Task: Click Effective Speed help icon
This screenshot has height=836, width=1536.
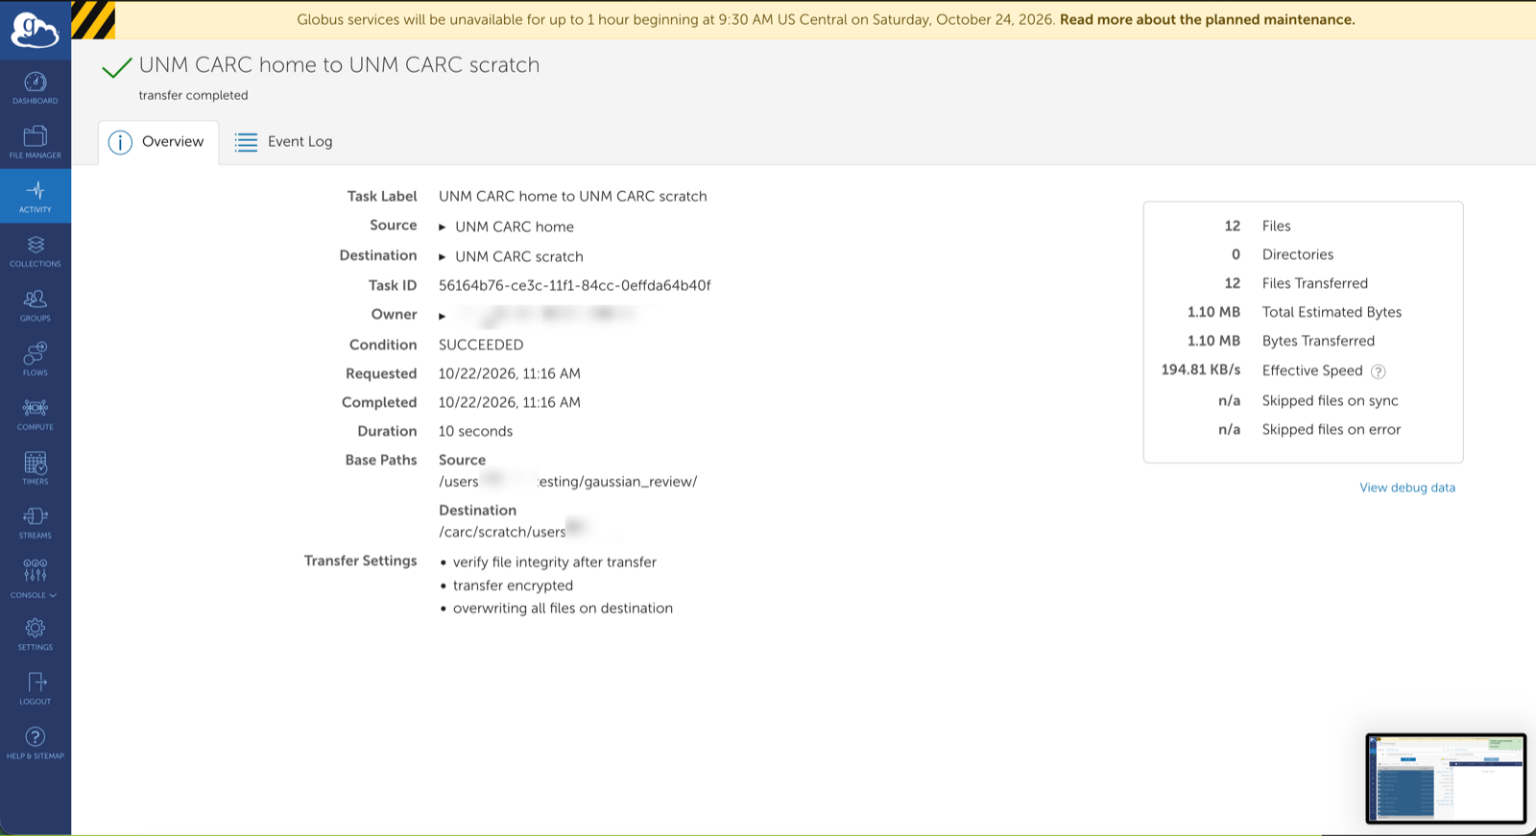Action: point(1379,371)
